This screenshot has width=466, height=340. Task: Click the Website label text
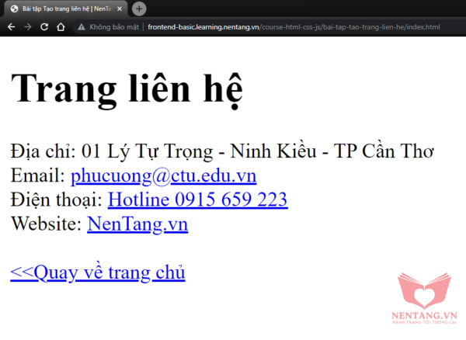pos(47,224)
